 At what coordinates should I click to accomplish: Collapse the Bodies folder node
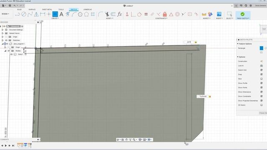(x=5, y=51)
